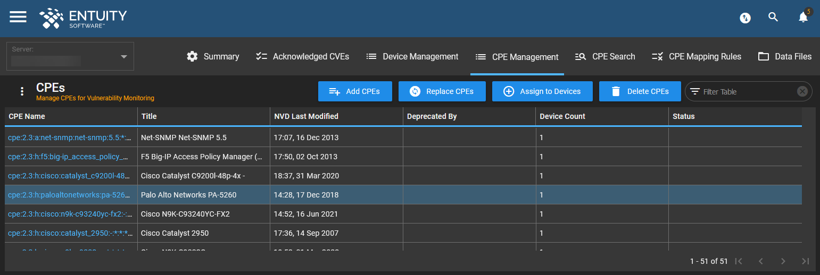Click Assign to Devices button

(542, 91)
